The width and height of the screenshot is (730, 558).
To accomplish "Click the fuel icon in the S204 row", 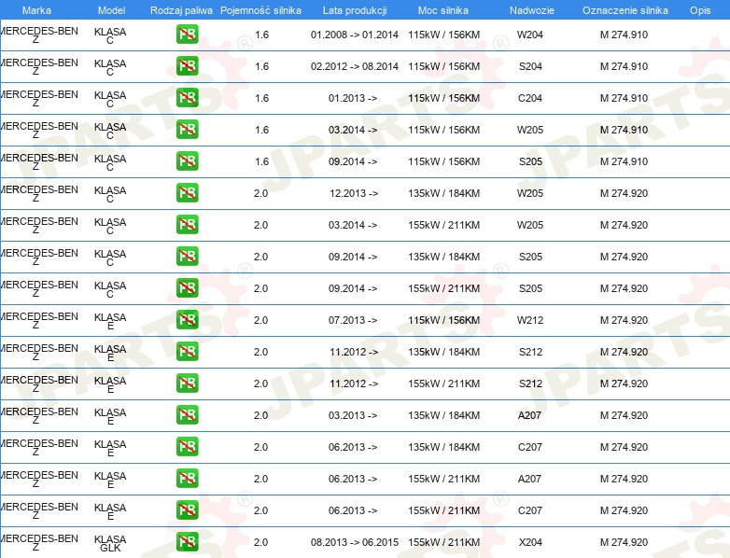I will click(187, 66).
